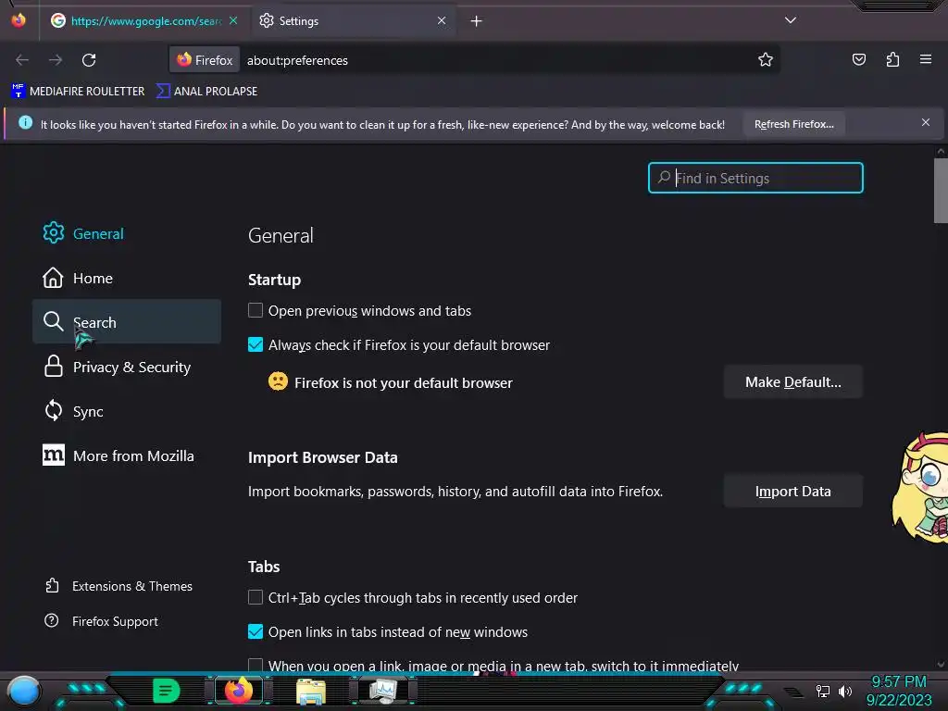This screenshot has width=948, height=711.
Task: Click the Make Default button
Action: 792,382
